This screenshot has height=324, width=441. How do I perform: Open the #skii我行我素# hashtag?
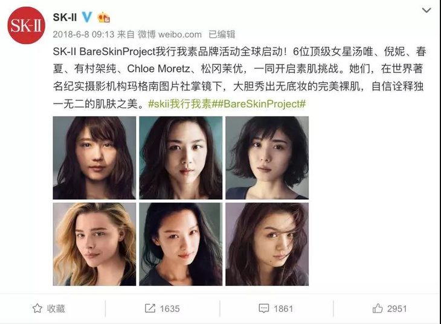(x=182, y=104)
